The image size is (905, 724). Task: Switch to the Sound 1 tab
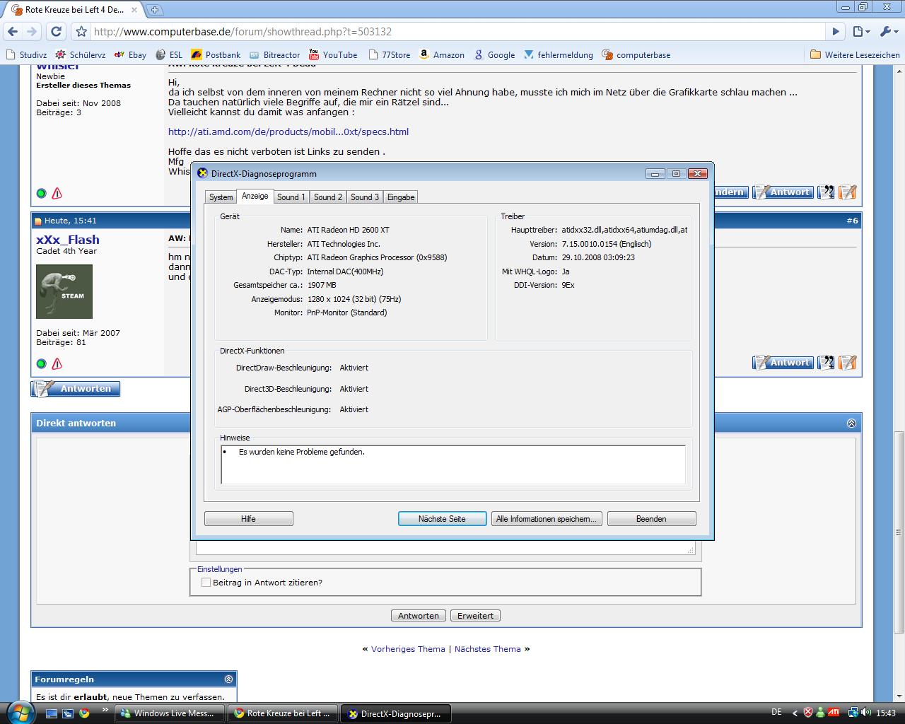[x=291, y=197]
